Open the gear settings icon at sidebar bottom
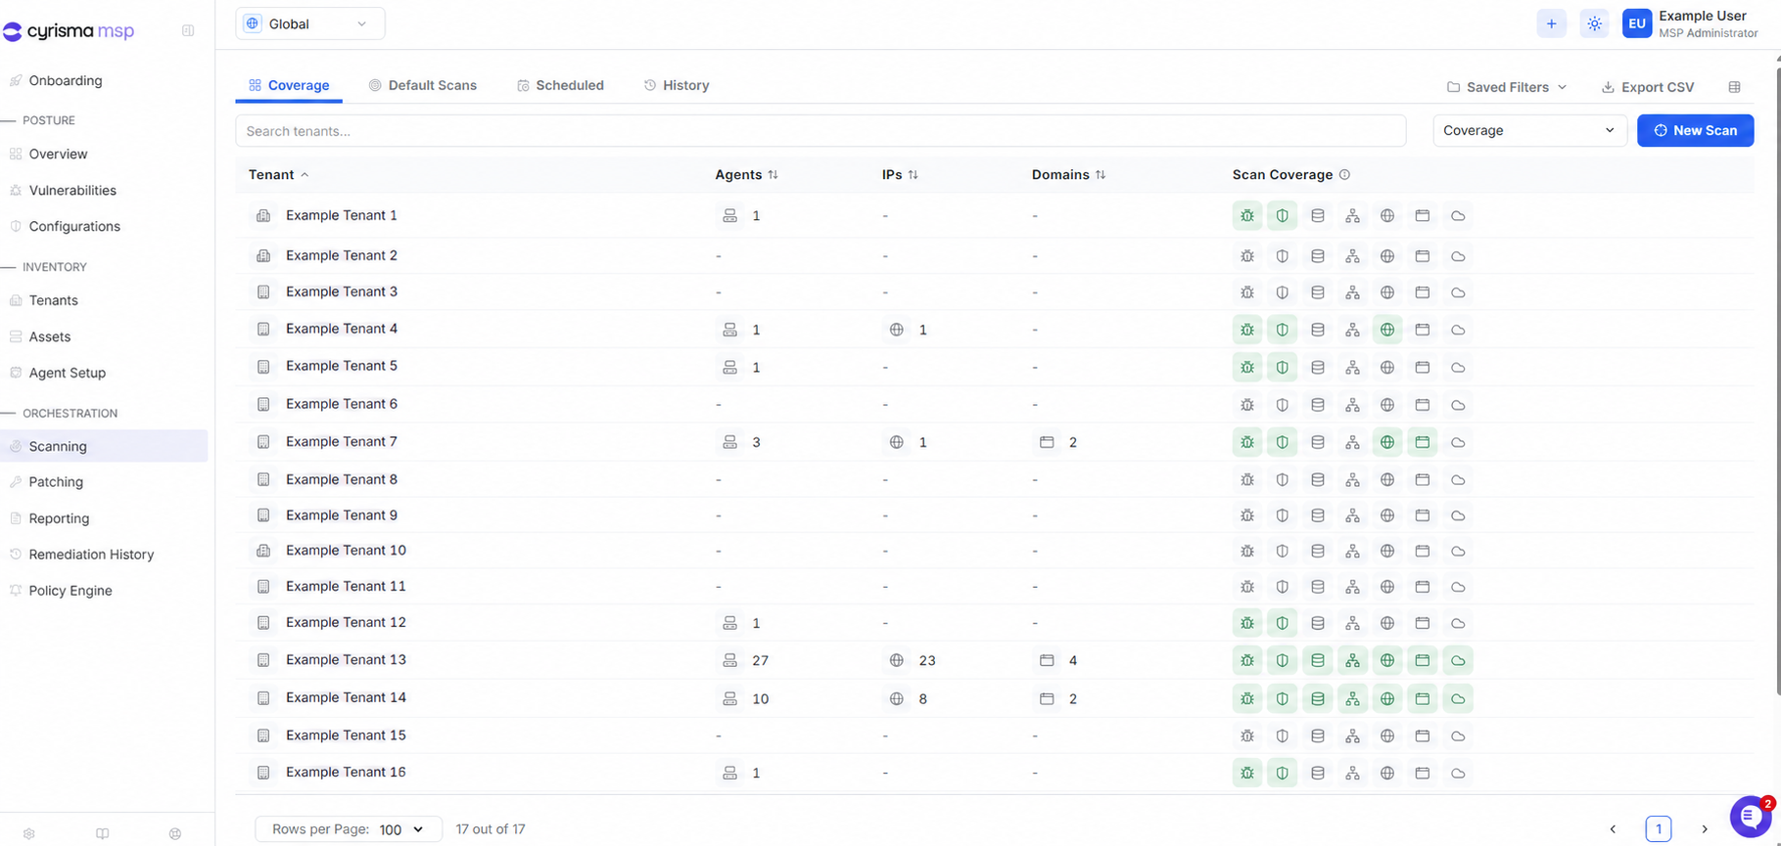 tap(29, 833)
